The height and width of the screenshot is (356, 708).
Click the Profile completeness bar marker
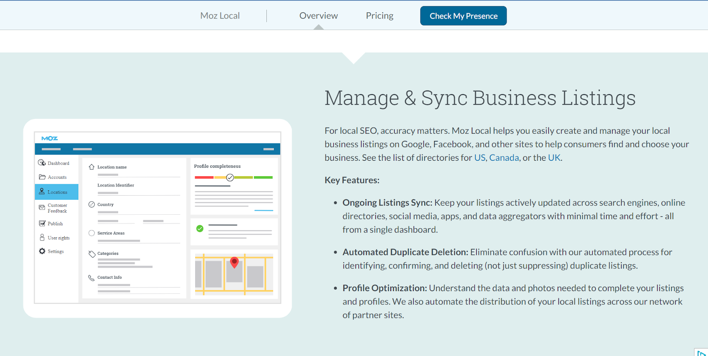coord(230,178)
